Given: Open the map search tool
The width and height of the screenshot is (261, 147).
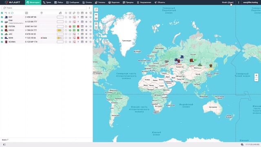Looking at the screenshot, I should 96,10.
